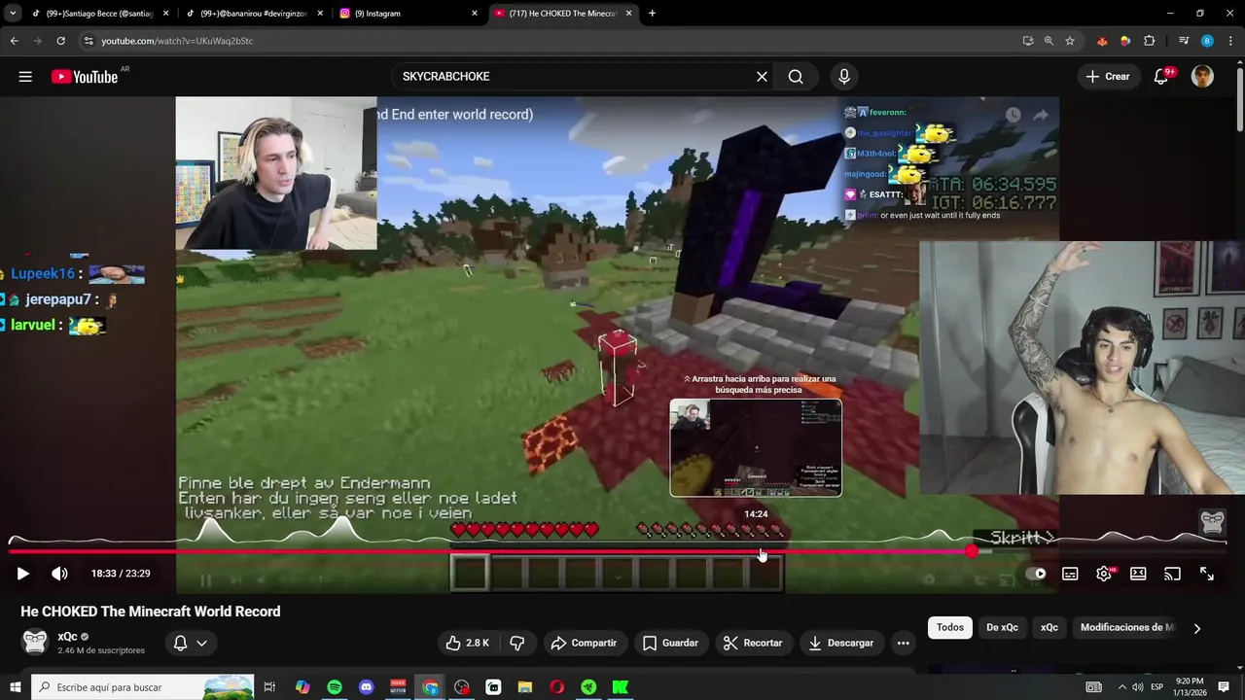Open the YouTube hamburger guide menu

point(25,77)
